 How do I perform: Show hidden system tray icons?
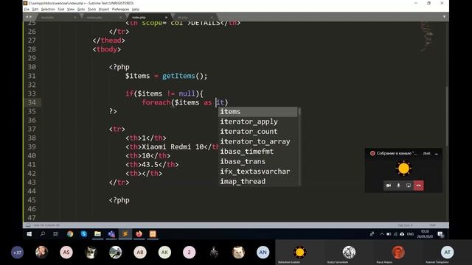(x=382, y=234)
